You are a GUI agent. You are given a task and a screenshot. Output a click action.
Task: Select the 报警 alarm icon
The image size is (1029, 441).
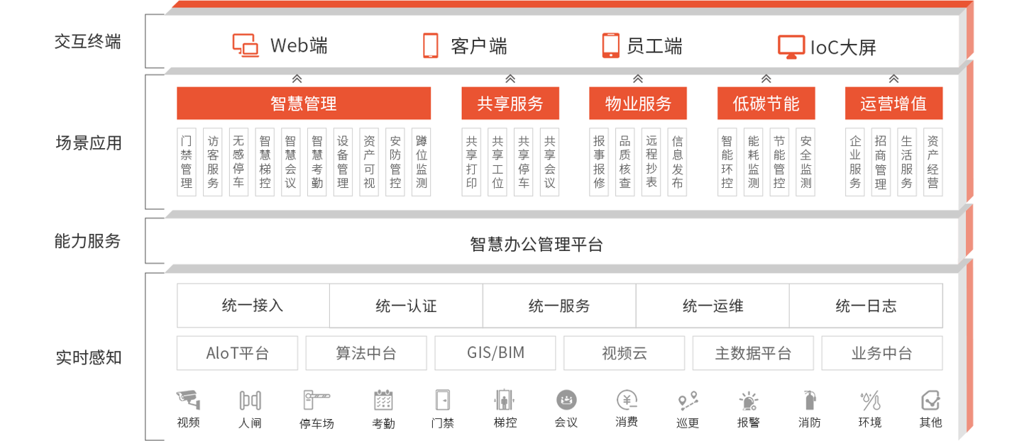pos(749,401)
